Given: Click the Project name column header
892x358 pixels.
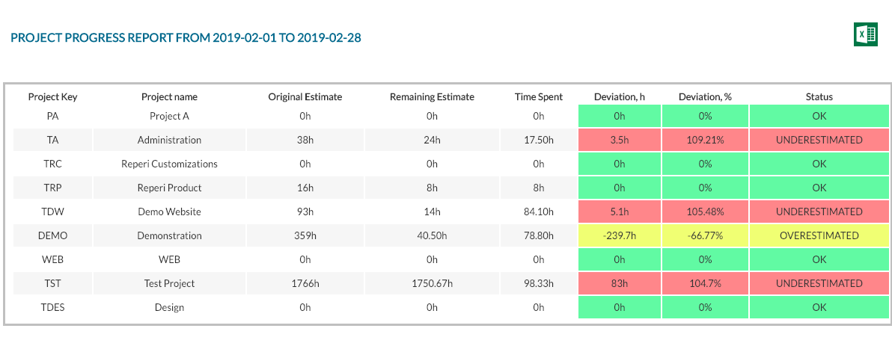Looking at the screenshot, I should coord(169,96).
